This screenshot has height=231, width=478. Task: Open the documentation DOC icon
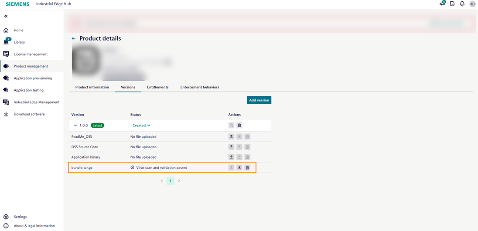(x=452, y=4)
